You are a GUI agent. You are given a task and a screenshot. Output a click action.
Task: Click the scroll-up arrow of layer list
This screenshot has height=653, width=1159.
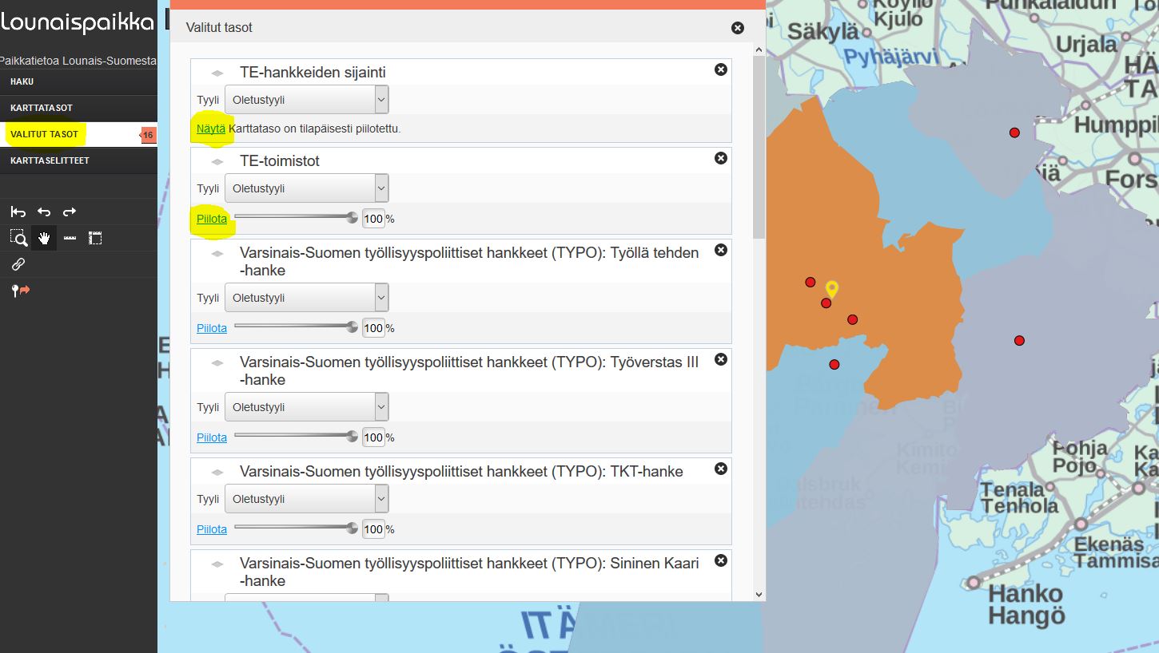(759, 49)
